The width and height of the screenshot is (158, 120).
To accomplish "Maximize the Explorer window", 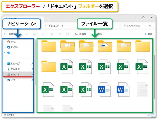I will [x=144, y=17].
